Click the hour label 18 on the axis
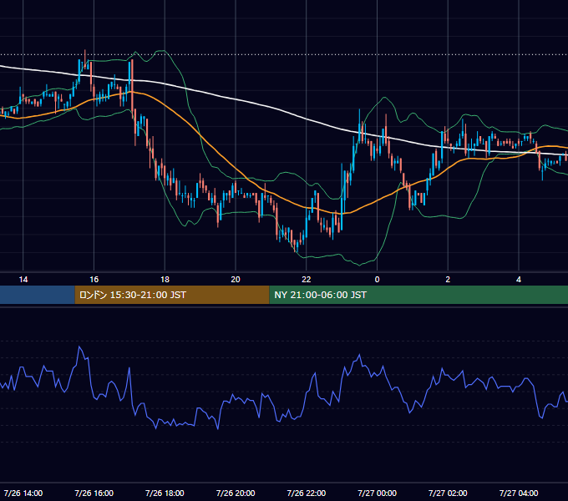 coord(165,280)
